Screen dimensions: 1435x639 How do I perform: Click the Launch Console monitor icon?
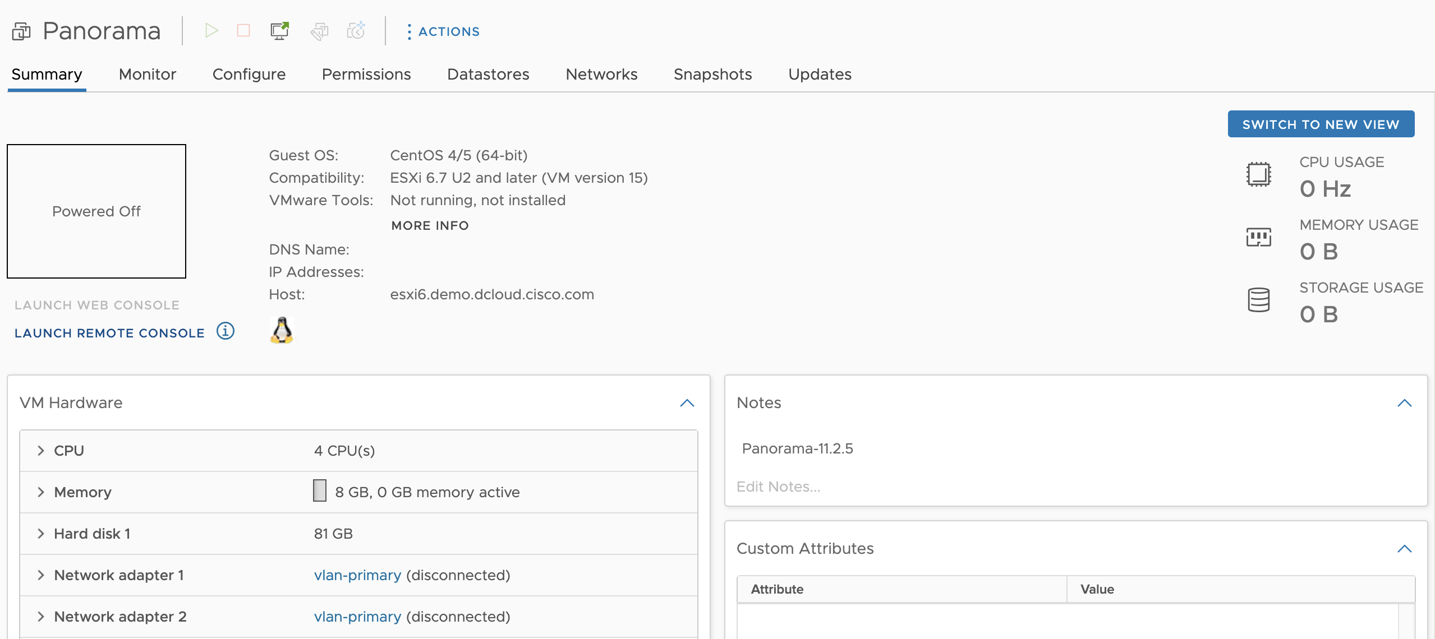click(279, 30)
